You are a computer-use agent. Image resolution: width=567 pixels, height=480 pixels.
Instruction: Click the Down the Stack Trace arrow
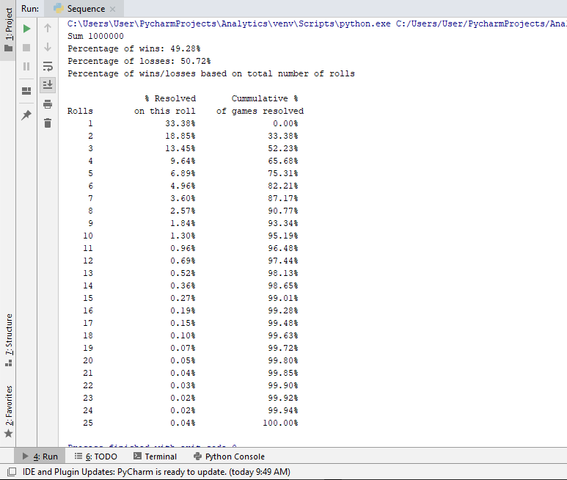pos(48,48)
